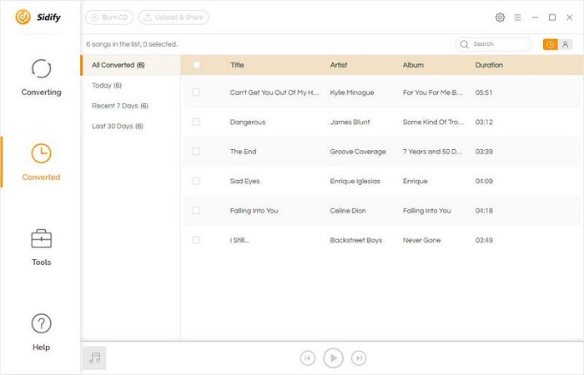This screenshot has height=375, width=584.
Task: Click song title I Still...
Action: [239, 240]
